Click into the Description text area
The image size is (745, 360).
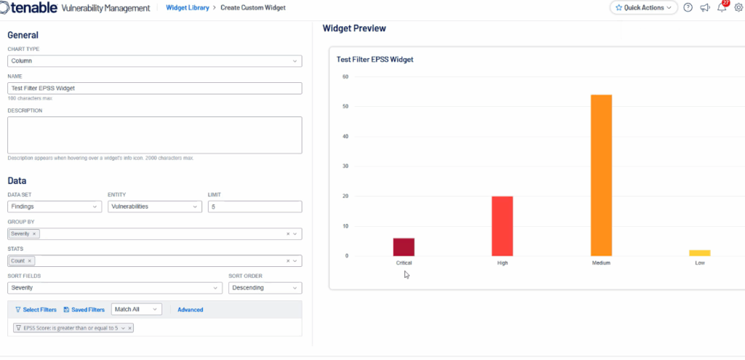pyautogui.click(x=154, y=135)
